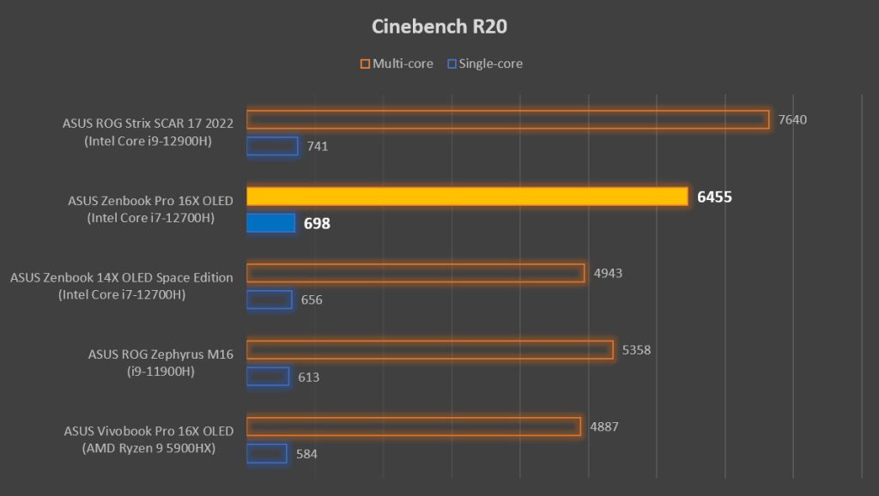Screen dimensions: 879x496
Task: Click the solid blue Zenbook Pro 16X bar
Action: pyautogui.click(x=271, y=223)
